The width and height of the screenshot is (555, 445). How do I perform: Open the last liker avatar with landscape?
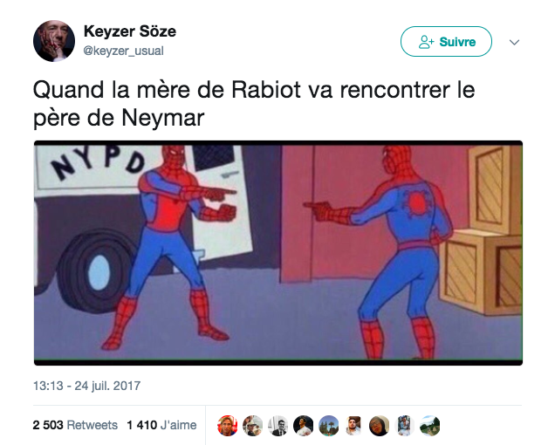[429, 426]
